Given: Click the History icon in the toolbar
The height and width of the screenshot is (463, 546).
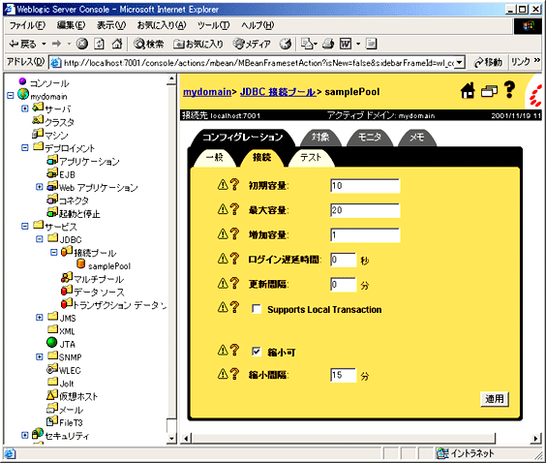Looking at the screenshot, I should pyautogui.click(x=286, y=44).
